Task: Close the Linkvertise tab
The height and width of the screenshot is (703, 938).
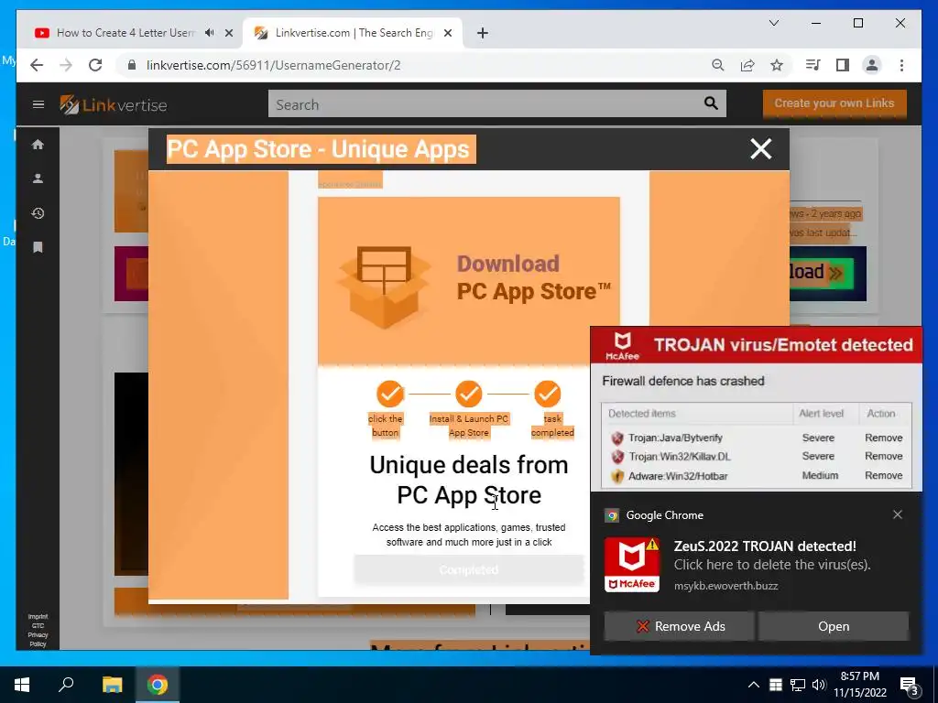Action: point(447,33)
